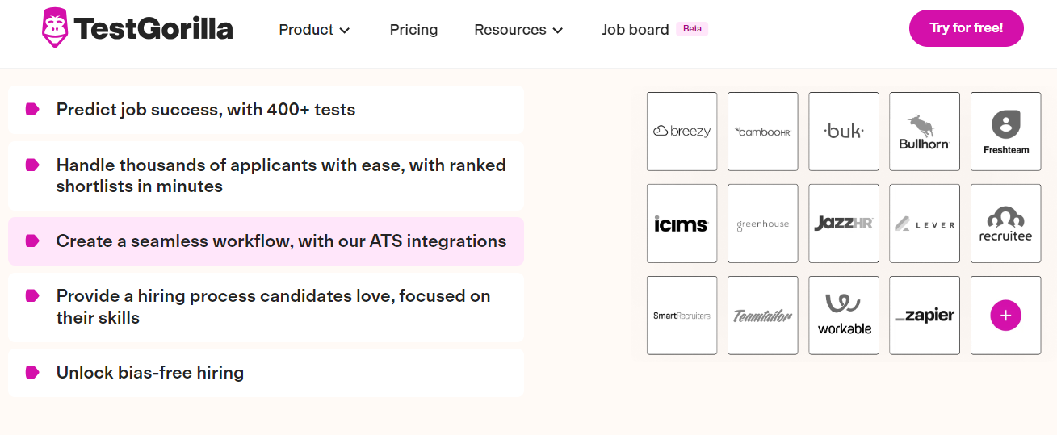Open the Job board link
Screen dimensions: 1057x435
(635, 30)
